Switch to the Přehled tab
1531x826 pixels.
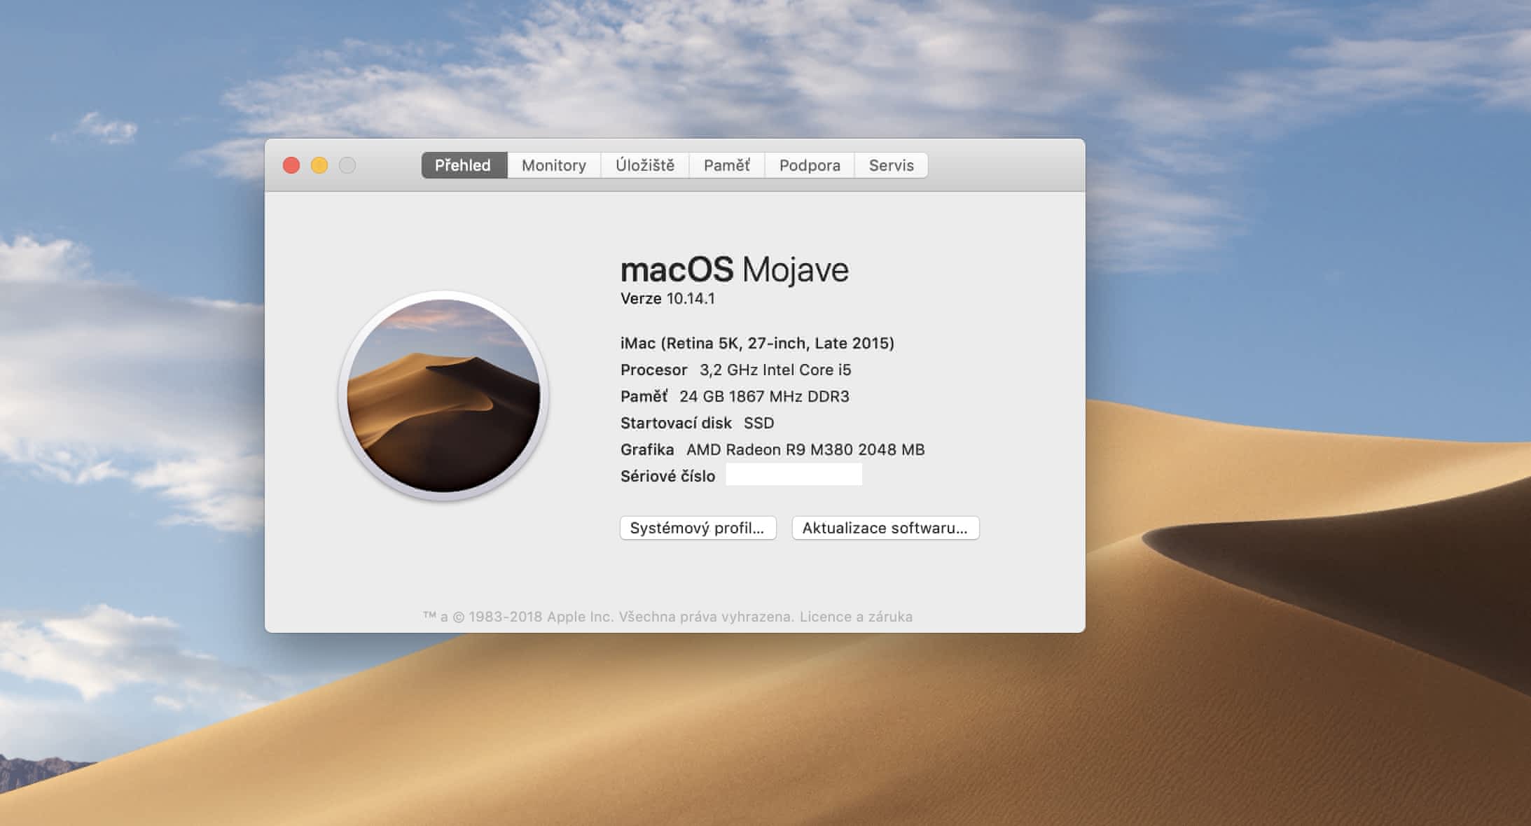463,165
